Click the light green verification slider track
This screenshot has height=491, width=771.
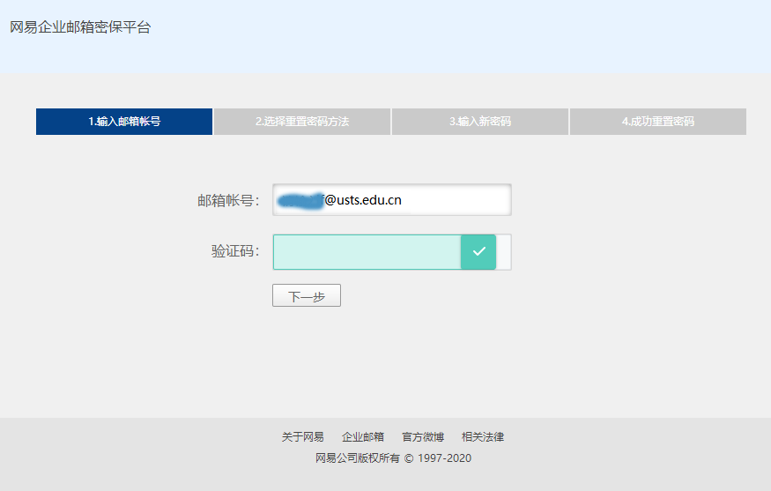(366, 252)
